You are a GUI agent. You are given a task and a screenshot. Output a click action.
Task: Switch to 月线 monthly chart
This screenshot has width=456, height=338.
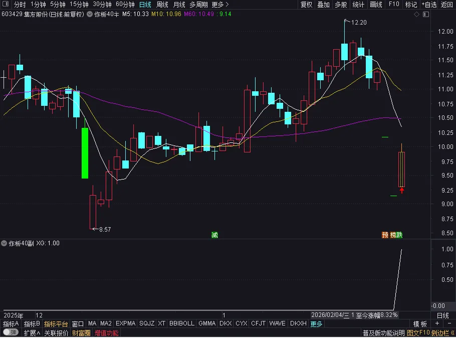click(179, 5)
